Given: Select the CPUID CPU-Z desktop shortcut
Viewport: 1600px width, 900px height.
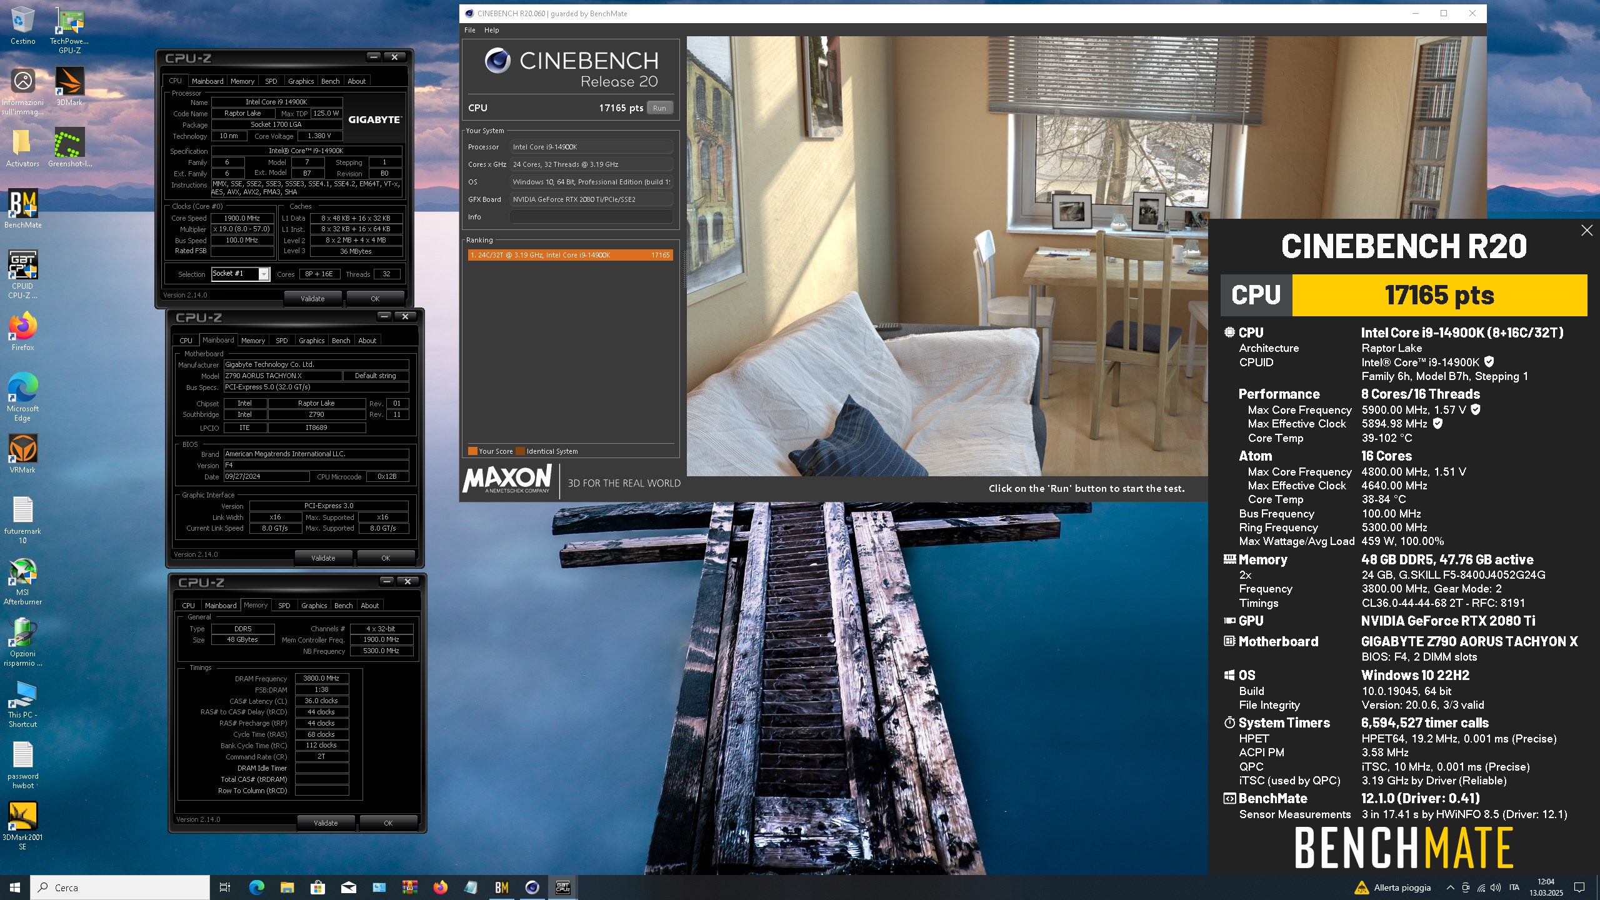Looking at the screenshot, I should pyautogui.click(x=22, y=274).
